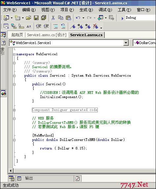Screen dimensions: 156x189
Task: Open the 窗口(W) menu
Action: [143, 10]
